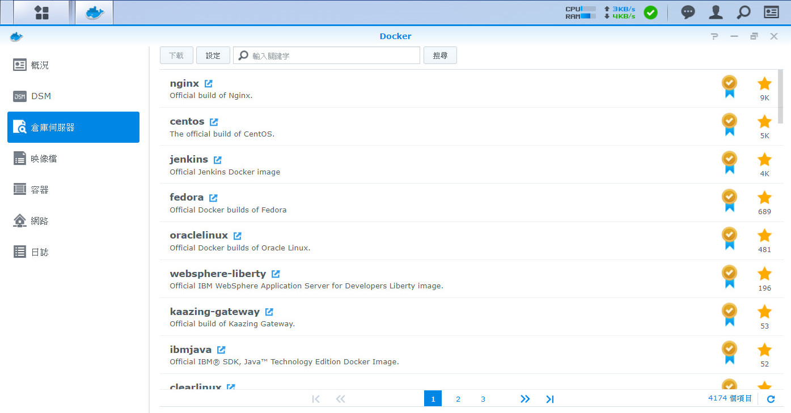
Task: Open the notifications chat bubble icon
Action: (688, 12)
